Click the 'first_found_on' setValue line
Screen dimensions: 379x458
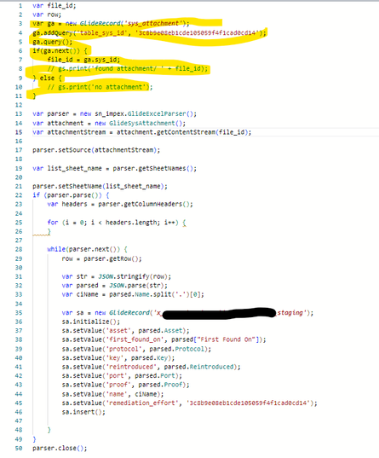click(x=164, y=339)
